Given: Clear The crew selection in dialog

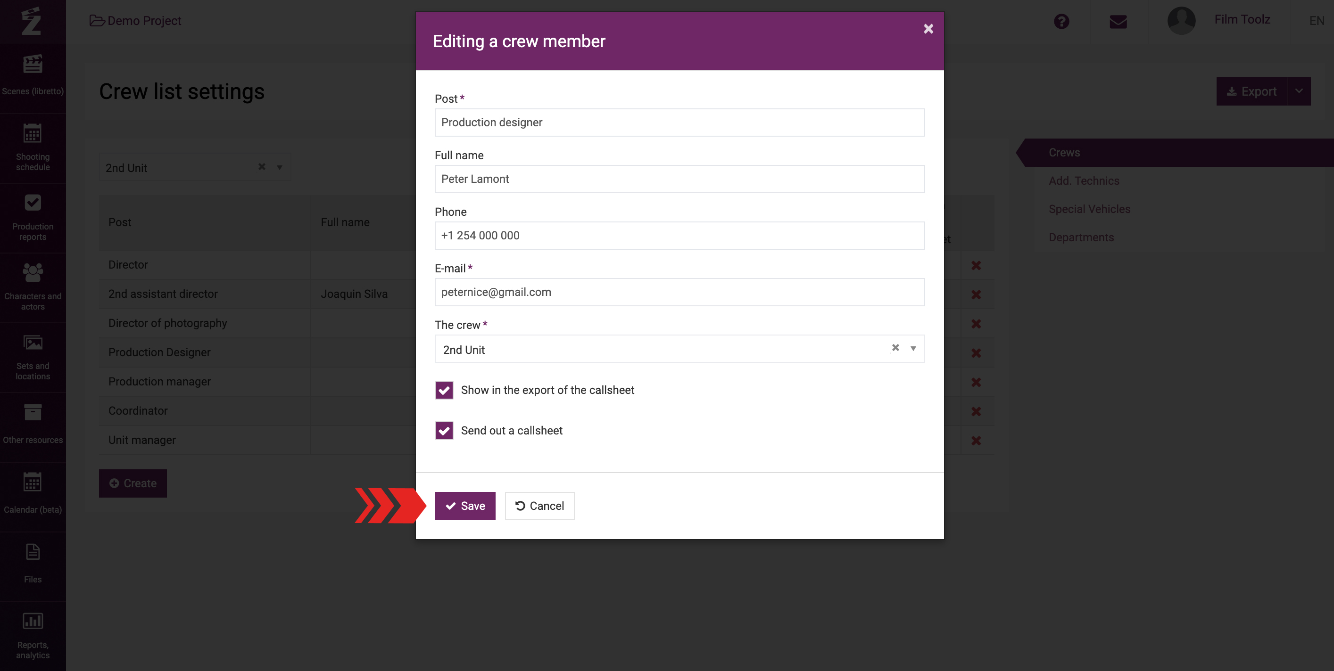Looking at the screenshot, I should (895, 348).
